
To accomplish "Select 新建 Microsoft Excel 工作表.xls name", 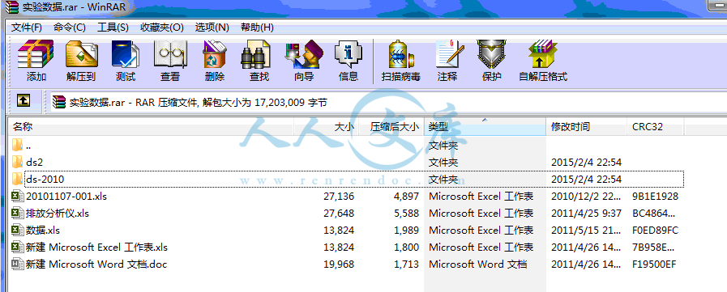I will 96,248.
